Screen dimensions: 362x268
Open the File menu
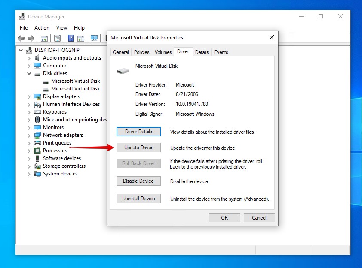[24, 28]
